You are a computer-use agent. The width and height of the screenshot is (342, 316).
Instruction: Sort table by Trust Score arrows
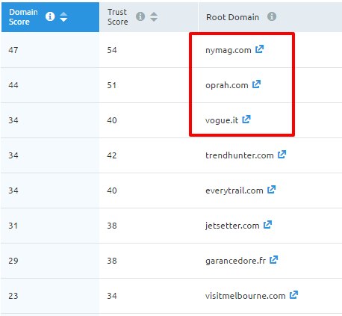pos(154,16)
